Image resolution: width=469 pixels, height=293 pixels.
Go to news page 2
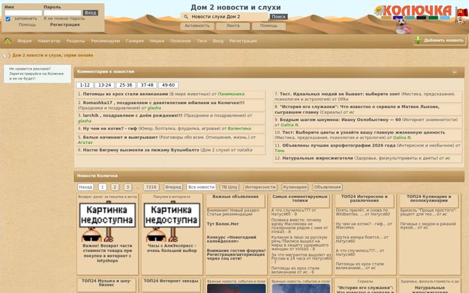click(115, 187)
